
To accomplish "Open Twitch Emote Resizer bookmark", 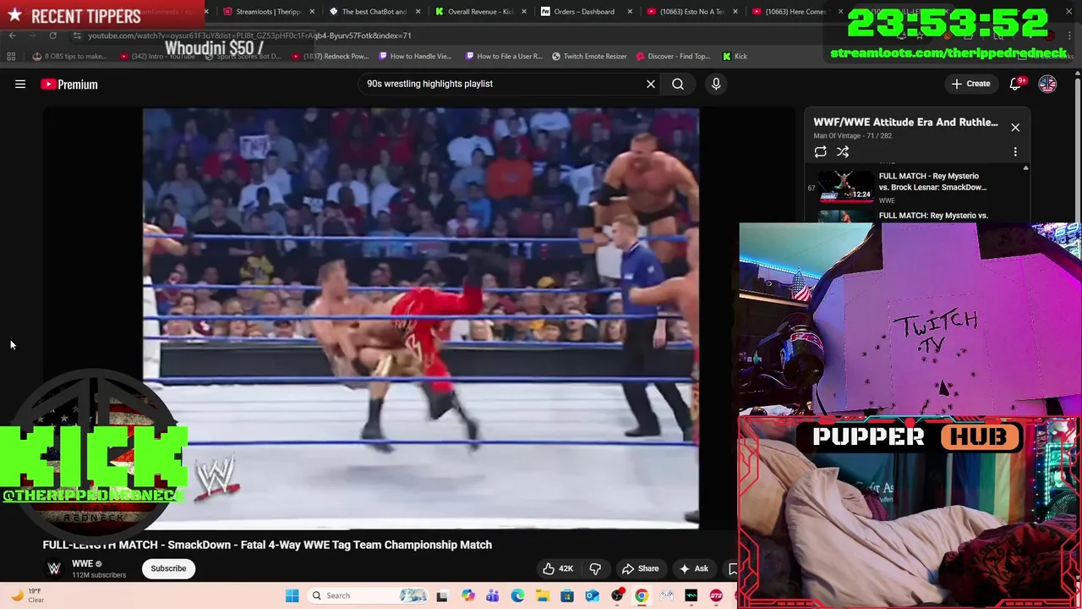I will (x=589, y=56).
